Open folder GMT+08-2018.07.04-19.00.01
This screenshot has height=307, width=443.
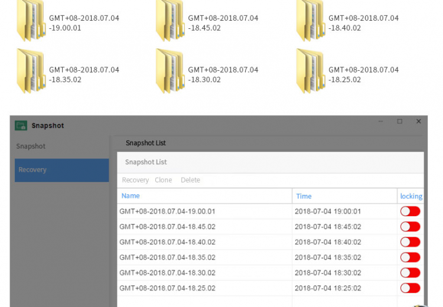(x=31, y=21)
